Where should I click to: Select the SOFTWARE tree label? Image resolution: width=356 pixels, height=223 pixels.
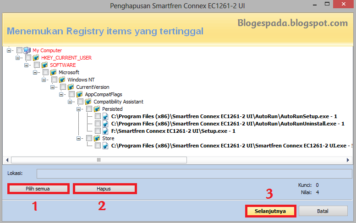[63, 65]
